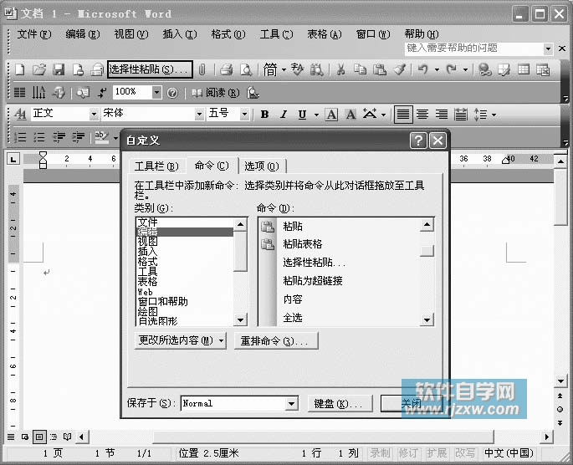Switch to the 工具栏 tab
573x465 pixels.
pos(156,166)
